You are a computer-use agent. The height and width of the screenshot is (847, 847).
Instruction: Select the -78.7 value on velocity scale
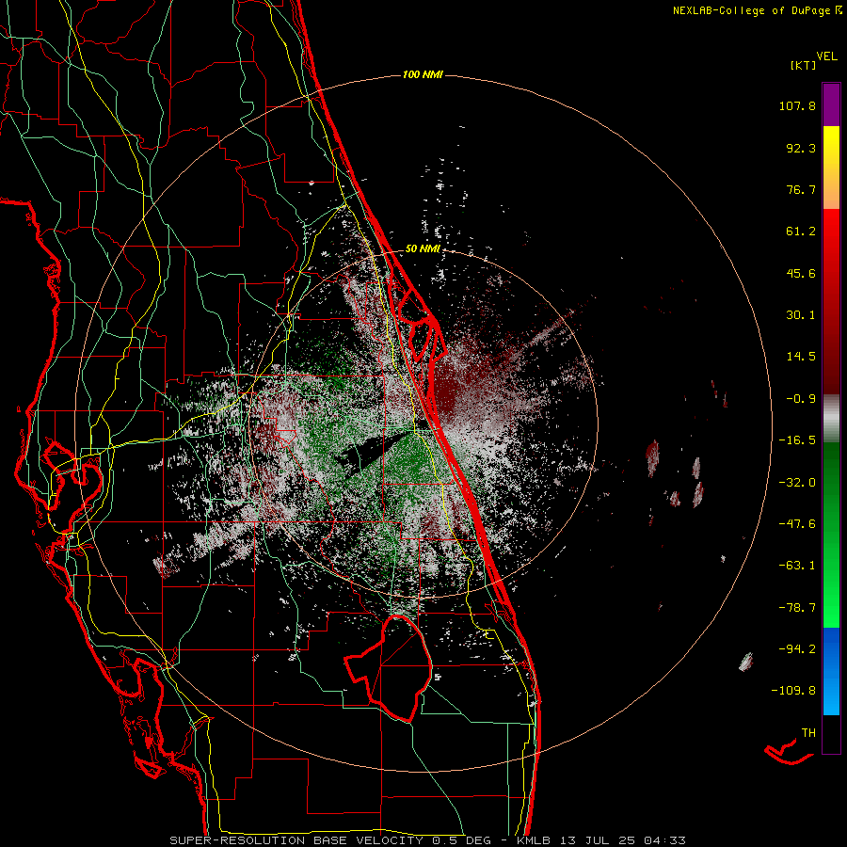point(797,608)
